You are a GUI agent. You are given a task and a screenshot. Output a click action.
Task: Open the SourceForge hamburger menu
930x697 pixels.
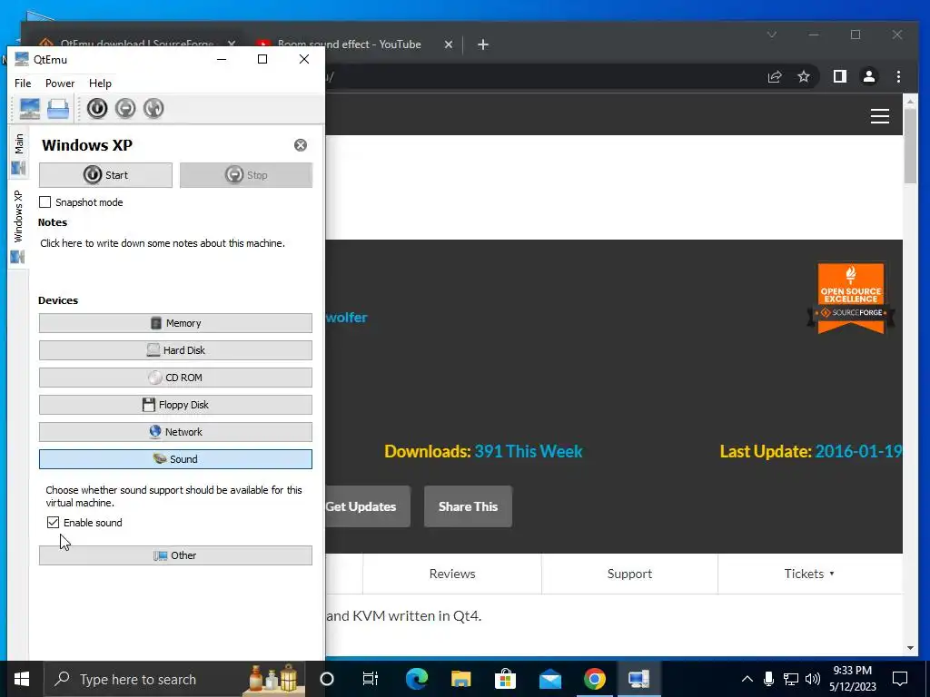[x=879, y=116]
